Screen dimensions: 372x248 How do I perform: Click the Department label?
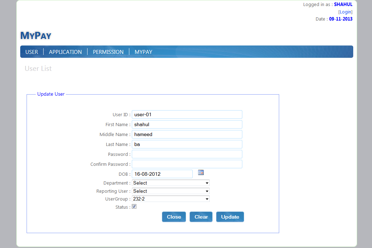(117, 183)
